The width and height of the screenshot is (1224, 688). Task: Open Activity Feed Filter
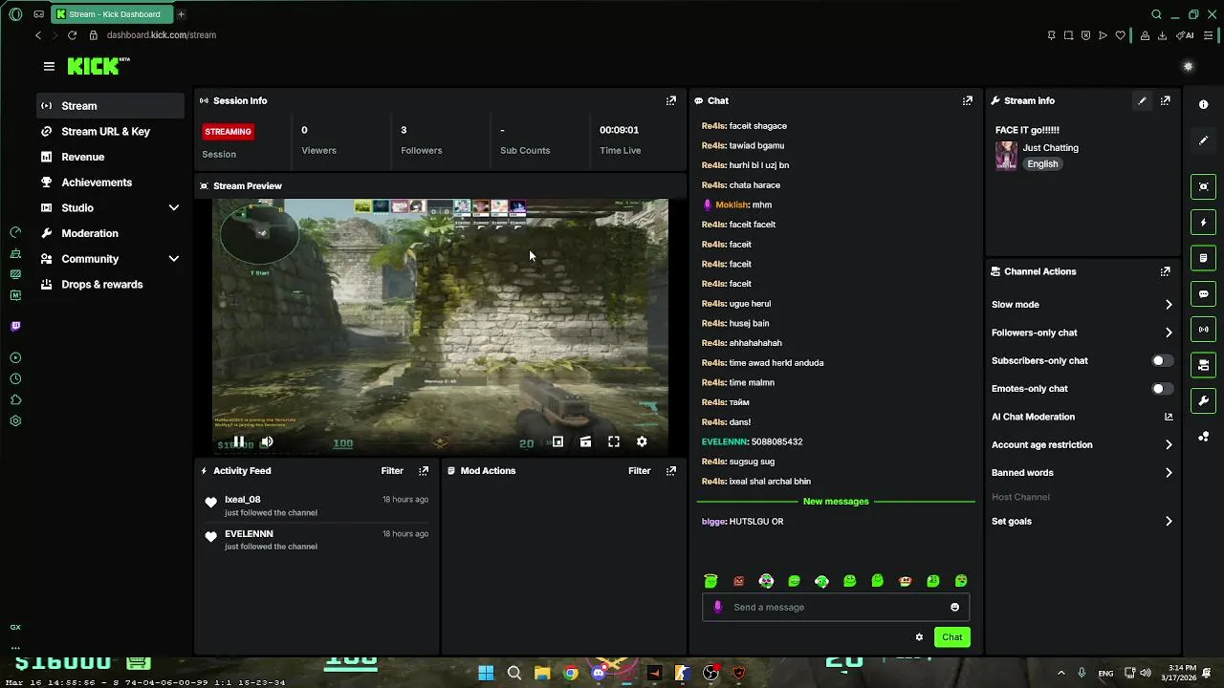[x=392, y=470]
